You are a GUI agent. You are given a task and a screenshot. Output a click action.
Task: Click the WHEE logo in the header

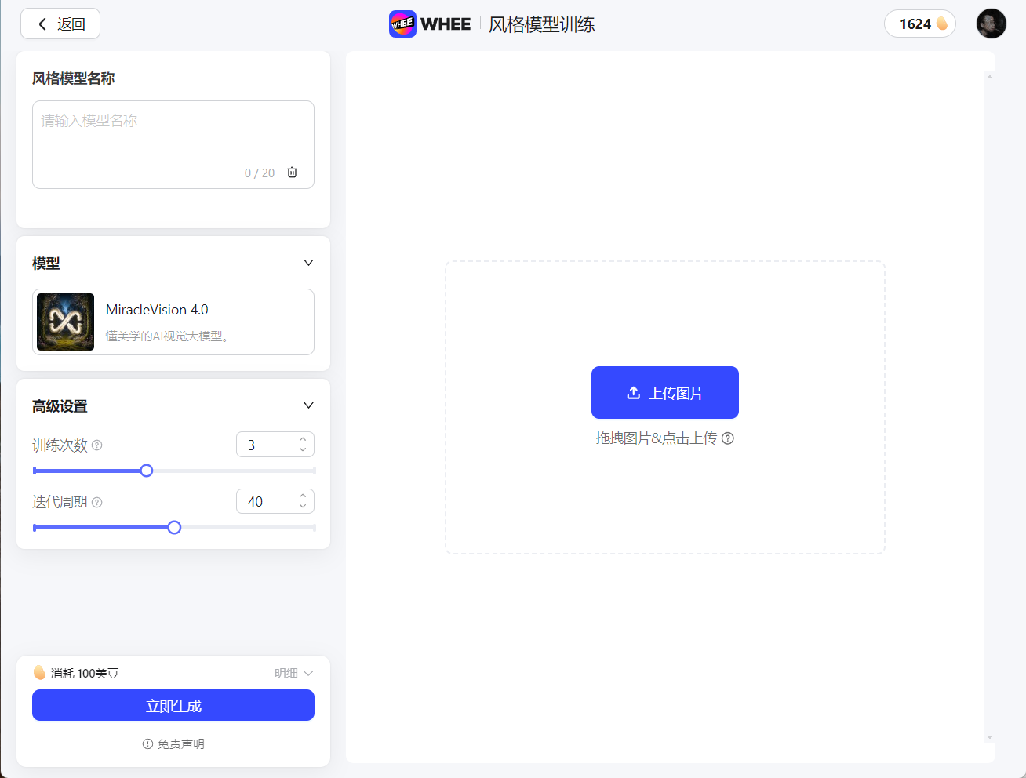point(403,24)
